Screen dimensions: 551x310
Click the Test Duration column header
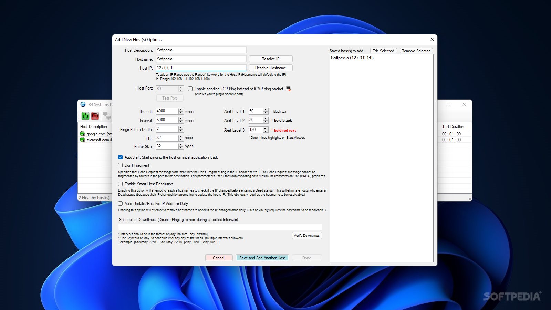pyautogui.click(x=453, y=127)
